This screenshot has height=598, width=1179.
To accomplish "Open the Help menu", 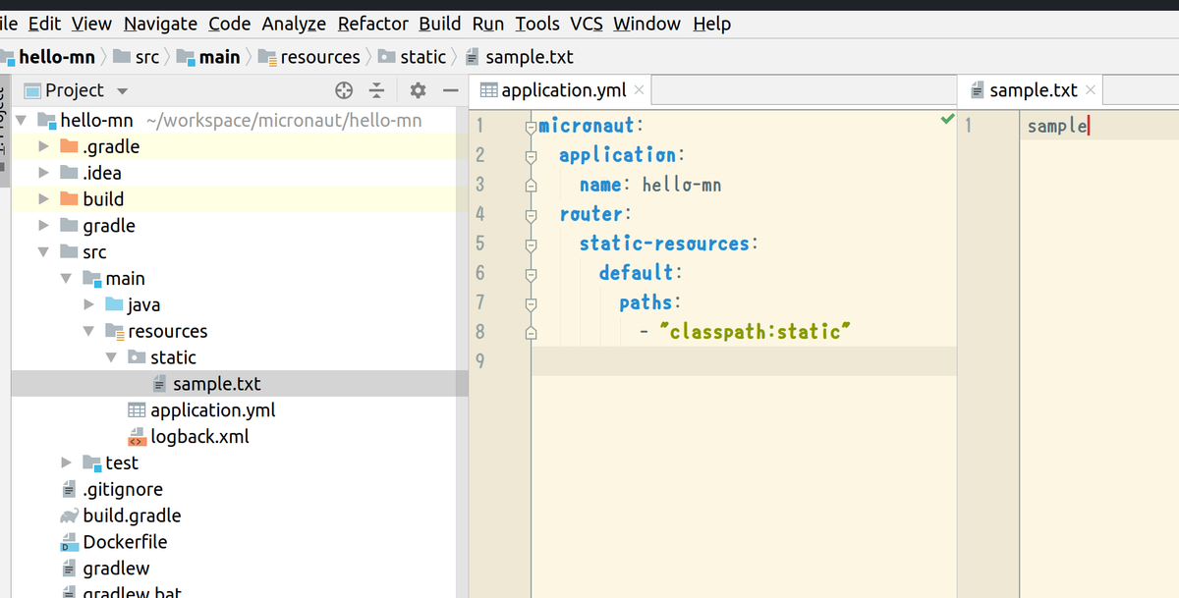I will pos(711,24).
